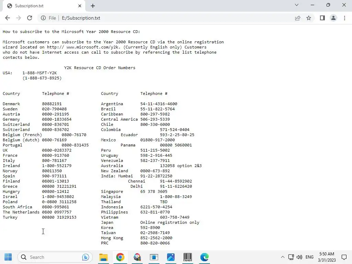The image size is (352, 264).
Task: Click the word Ecuador
Action: 129,135
